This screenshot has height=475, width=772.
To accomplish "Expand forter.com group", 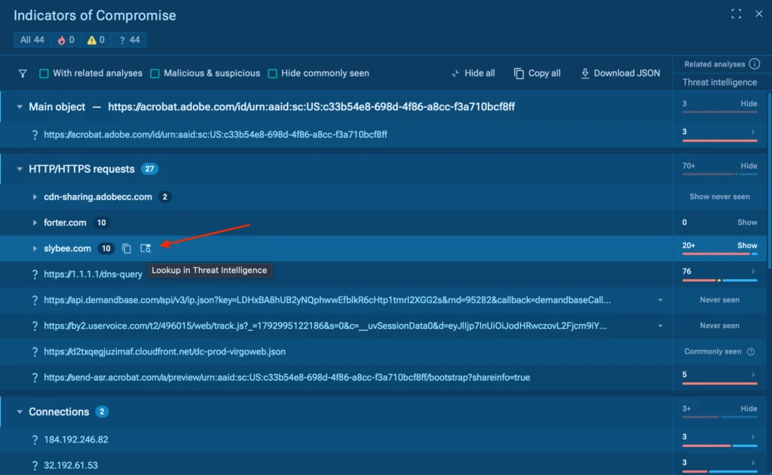I will point(35,222).
